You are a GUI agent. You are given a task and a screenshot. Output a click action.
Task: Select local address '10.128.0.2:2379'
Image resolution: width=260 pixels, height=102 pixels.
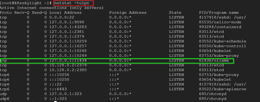coord(68,65)
